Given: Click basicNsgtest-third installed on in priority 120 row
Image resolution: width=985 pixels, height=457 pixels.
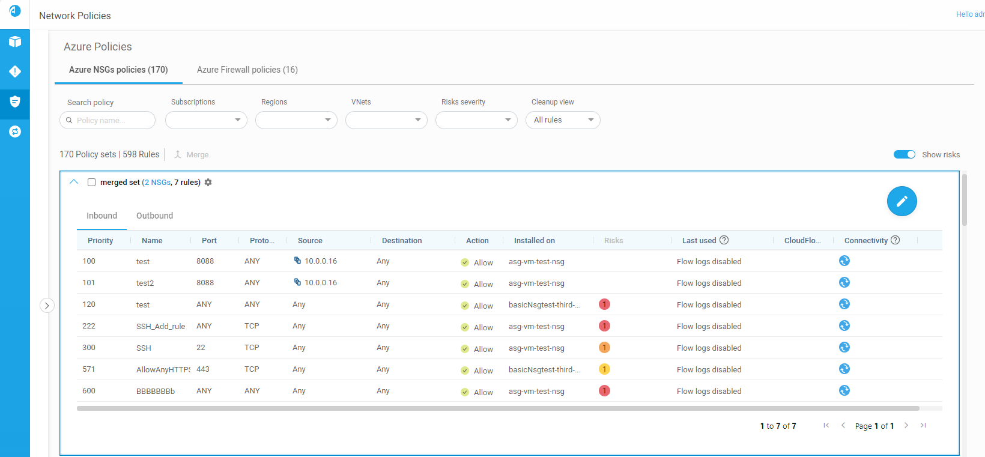Looking at the screenshot, I should click(544, 304).
